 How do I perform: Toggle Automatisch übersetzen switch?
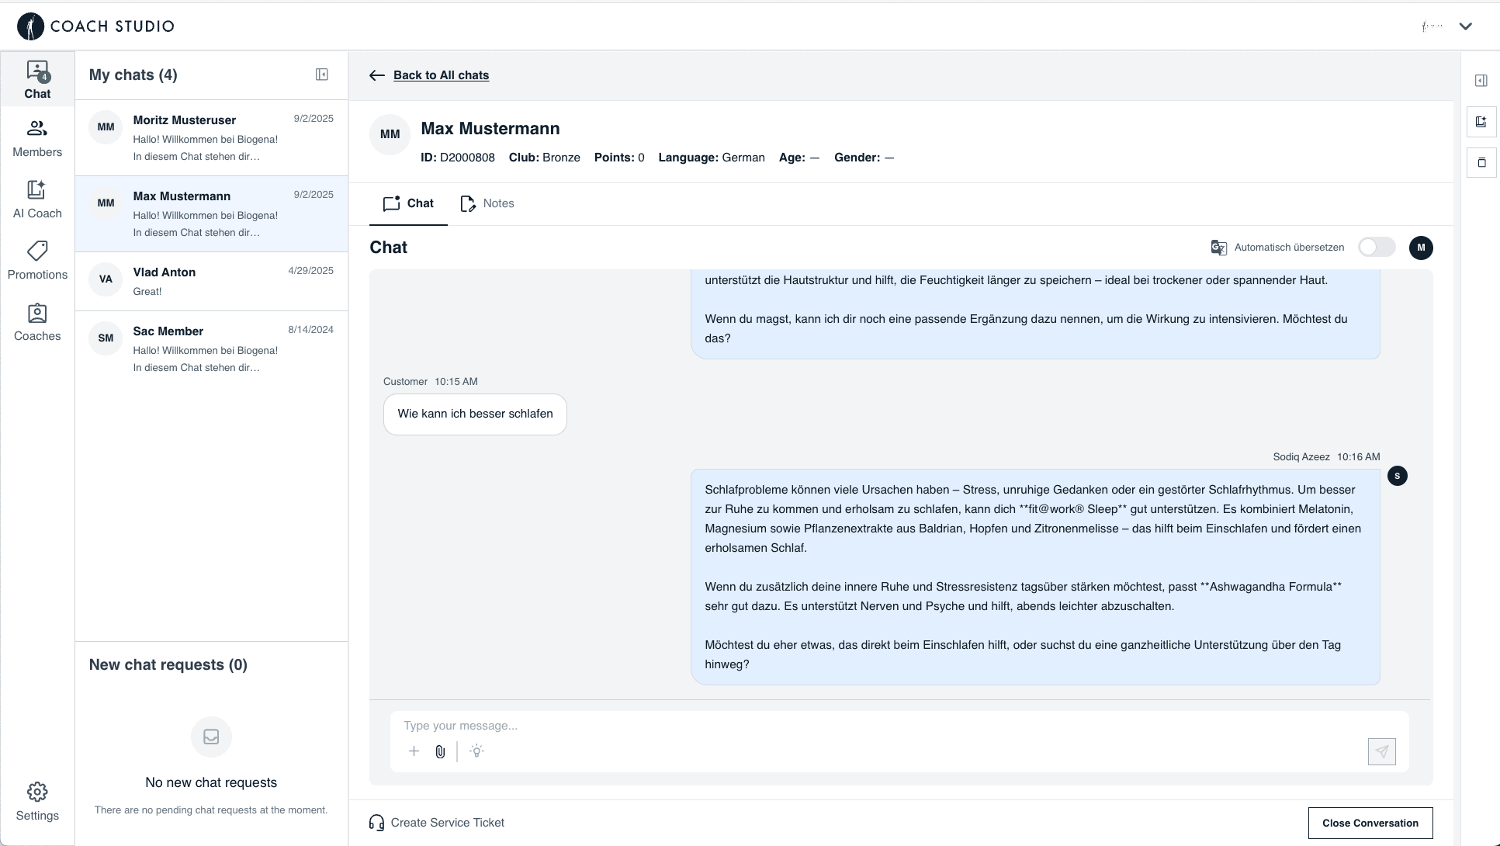(1377, 248)
